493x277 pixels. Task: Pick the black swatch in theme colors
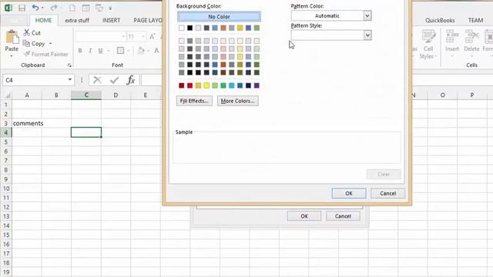(190, 28)
